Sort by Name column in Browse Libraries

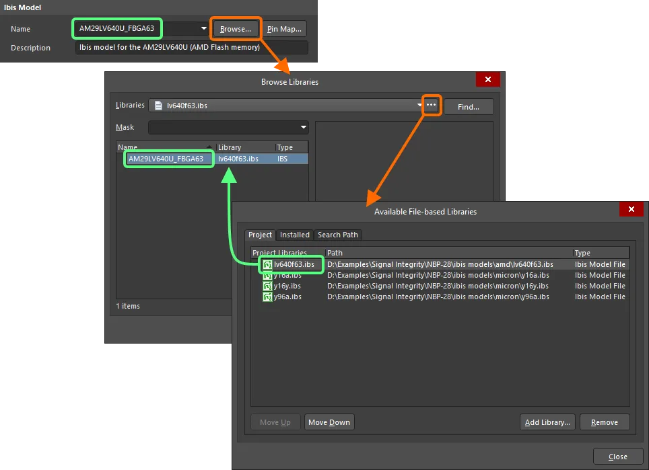[166, 147]
